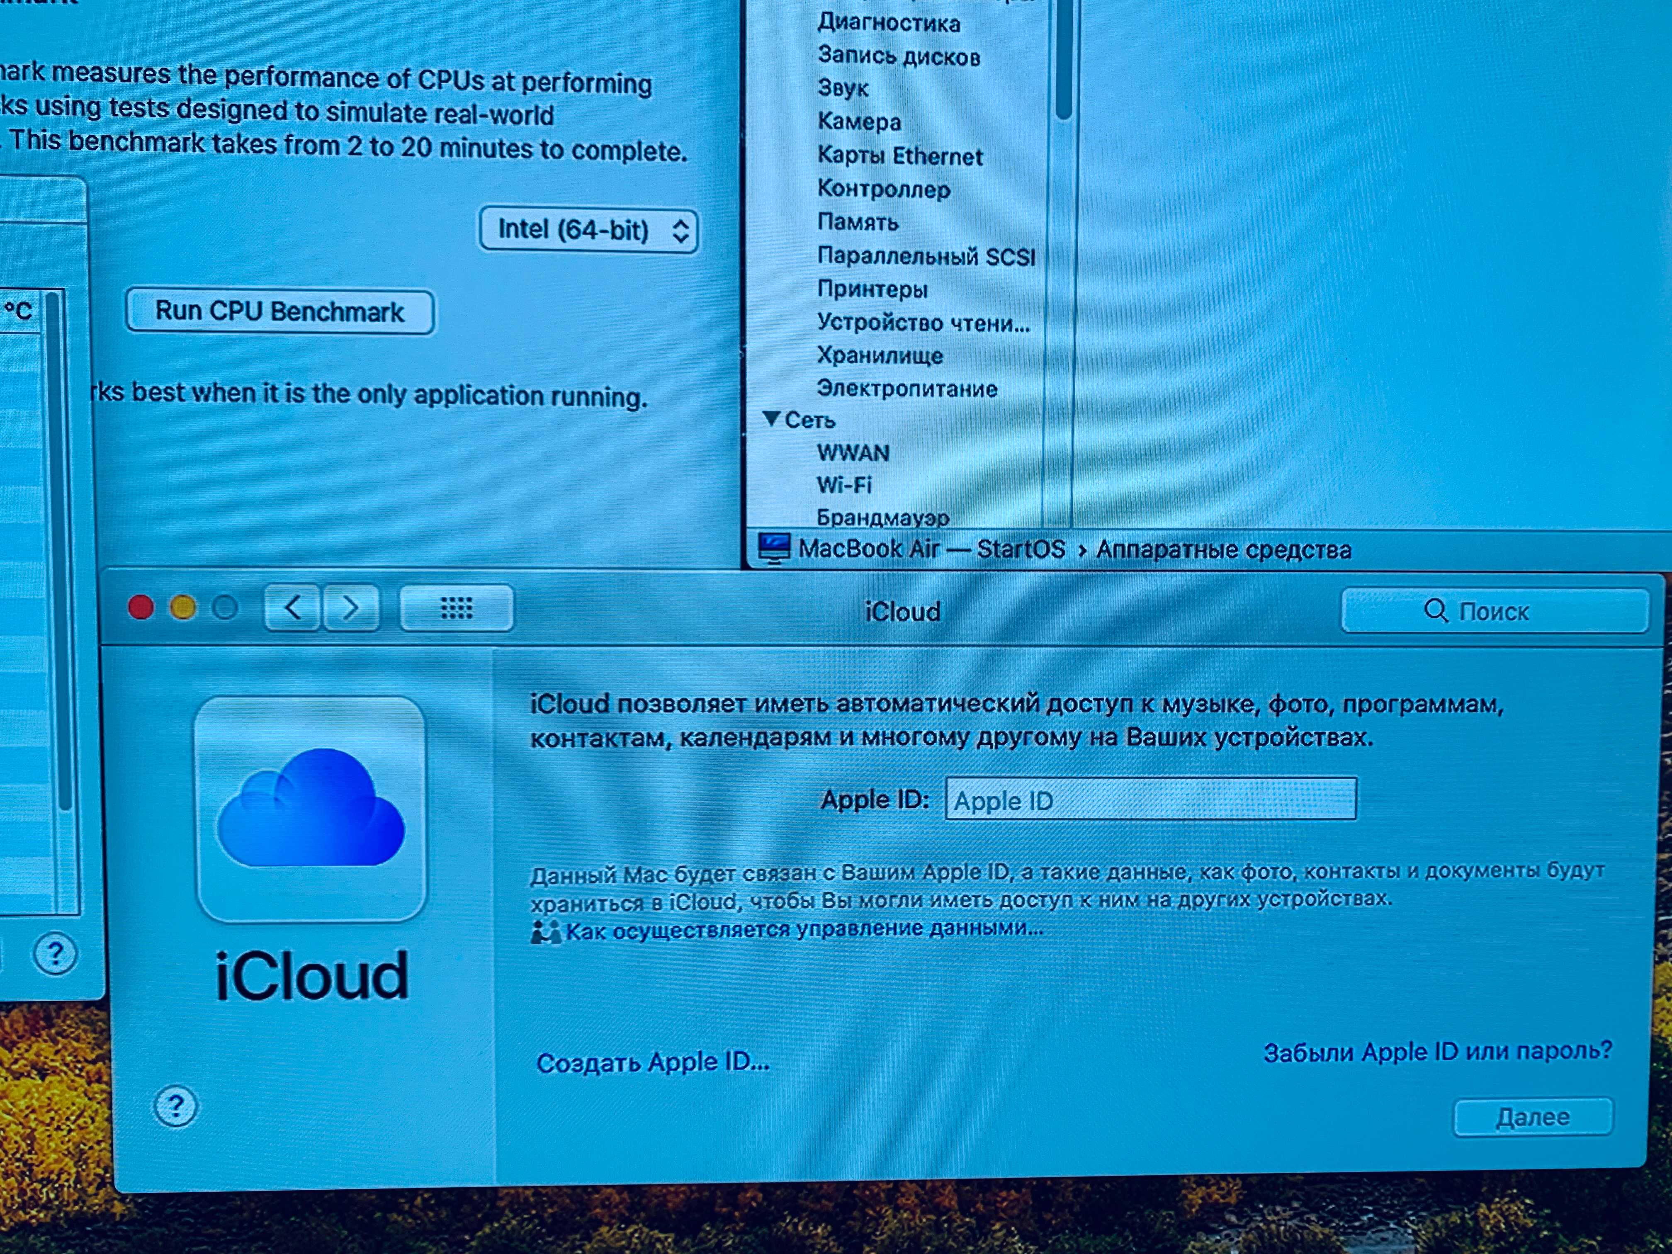
Task: Select Устройство чтени… in the sidebar
Action: pos(923,323)
